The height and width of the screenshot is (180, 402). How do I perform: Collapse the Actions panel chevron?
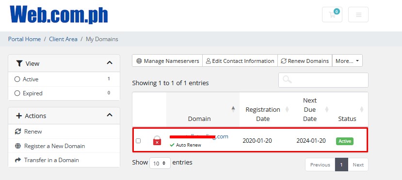coord(110,115)
